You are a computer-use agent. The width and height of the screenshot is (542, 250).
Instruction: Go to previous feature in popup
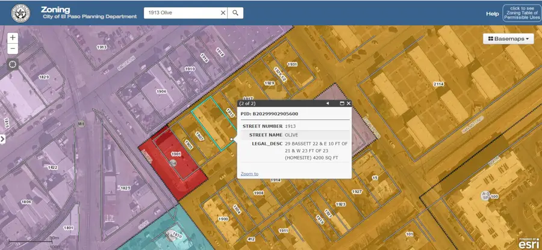[328, 103]
